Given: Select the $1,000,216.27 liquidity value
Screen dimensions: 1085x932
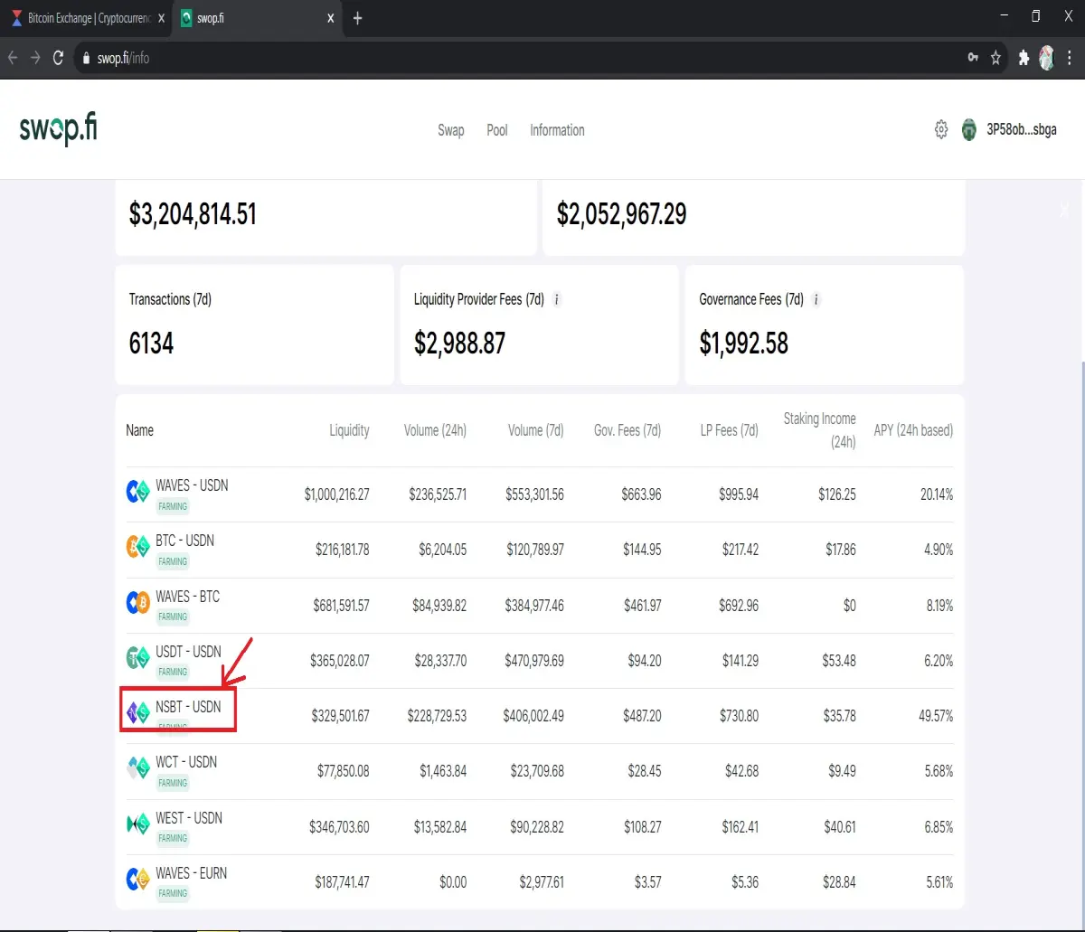Looking at the screenshot, I should tap(336, 494).
